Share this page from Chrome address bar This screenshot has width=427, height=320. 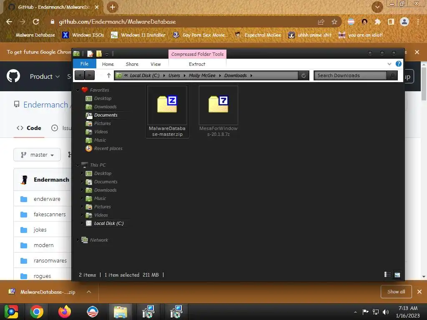tap(321, 22)
